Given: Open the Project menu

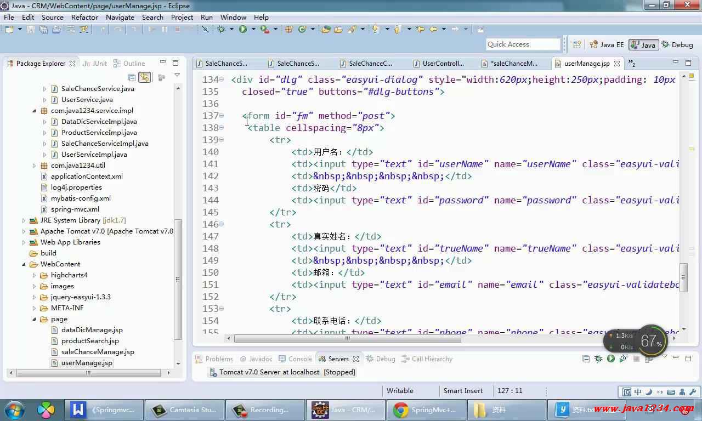Looking at the screenshot, I should [x=182, y=17].
